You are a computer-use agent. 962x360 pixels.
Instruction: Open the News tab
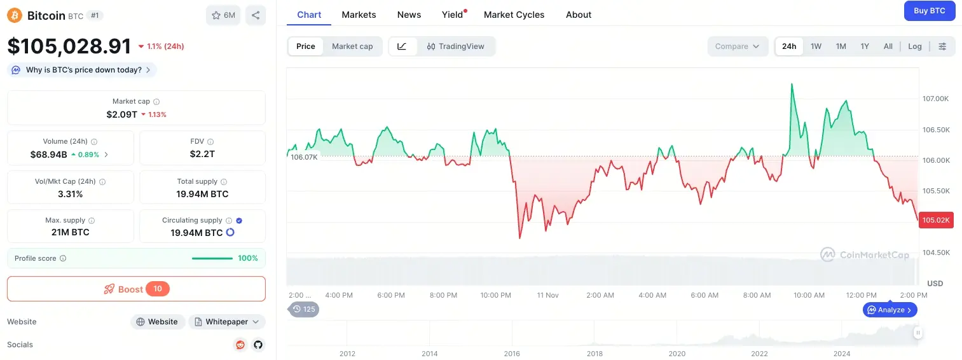(409, 15)
